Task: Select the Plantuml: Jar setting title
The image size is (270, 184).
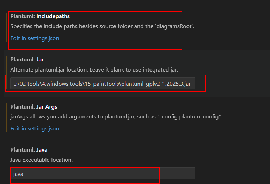Action: pos(27,60)
